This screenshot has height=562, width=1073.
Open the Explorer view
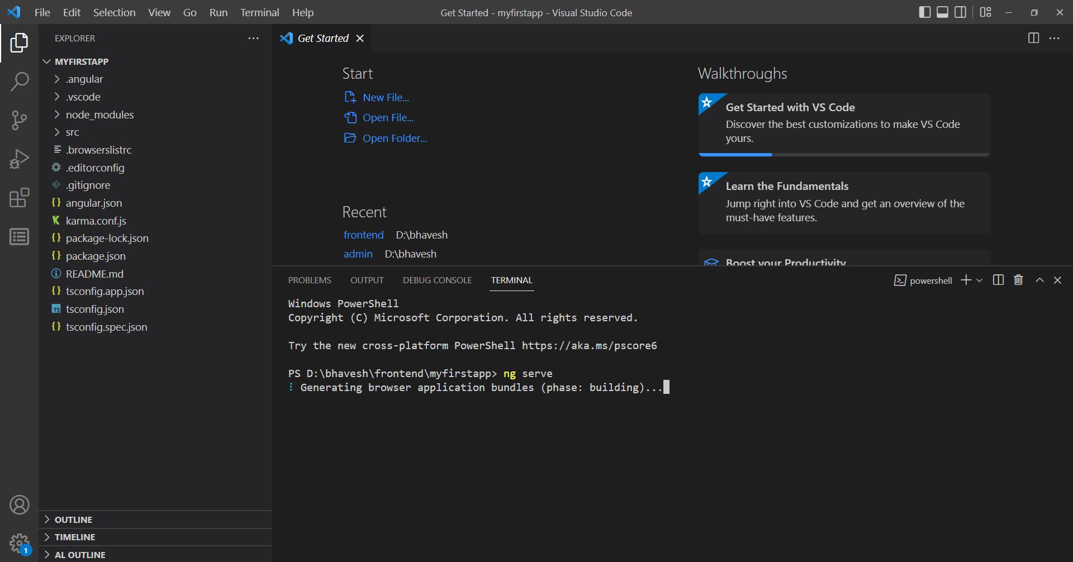tap(20, 44)
